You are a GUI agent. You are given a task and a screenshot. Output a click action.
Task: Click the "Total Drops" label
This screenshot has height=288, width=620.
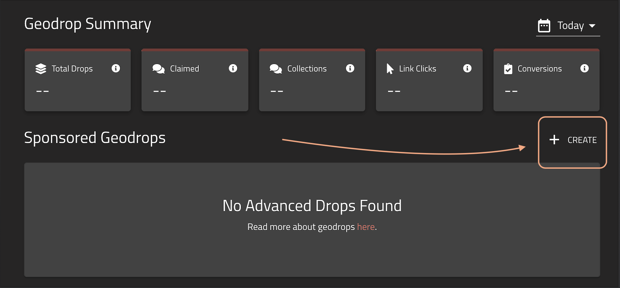[x=72, y=68]
